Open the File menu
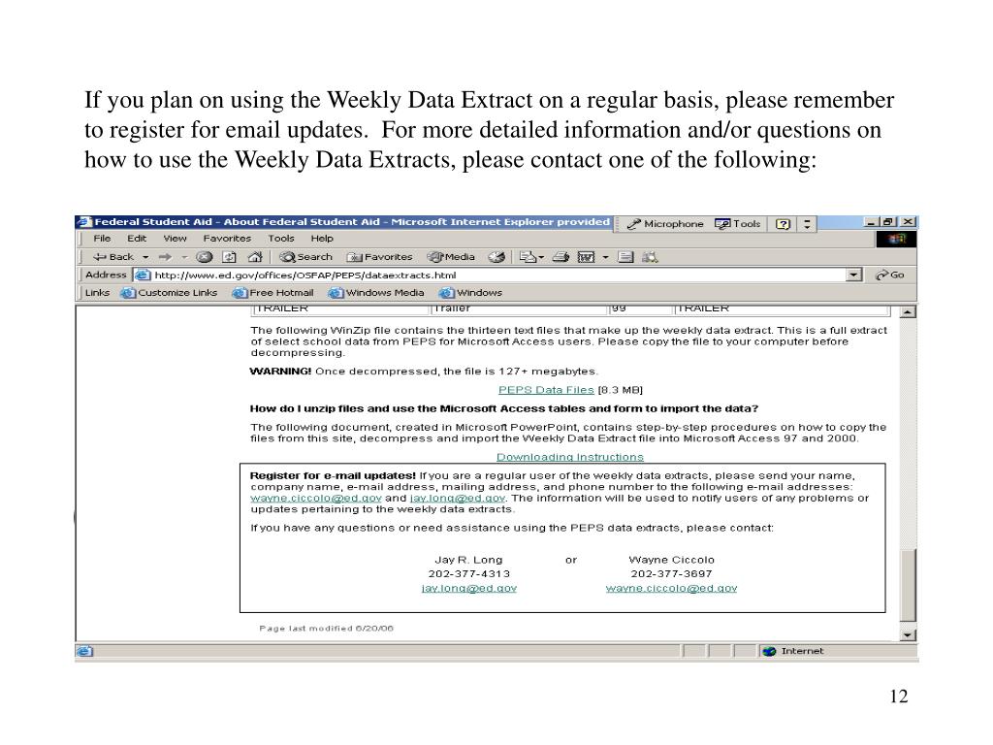 pyautogui.click(x=102, y=239)
